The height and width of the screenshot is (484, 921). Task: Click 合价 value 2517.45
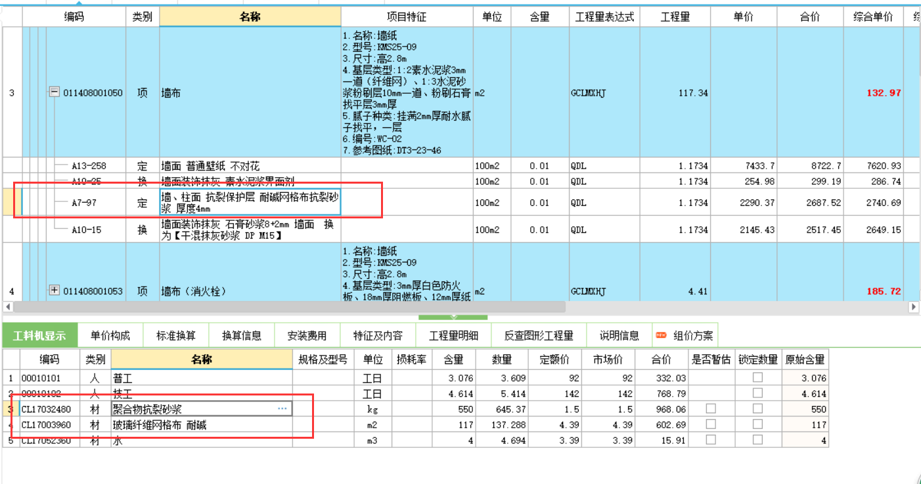(x=823, y=230)
